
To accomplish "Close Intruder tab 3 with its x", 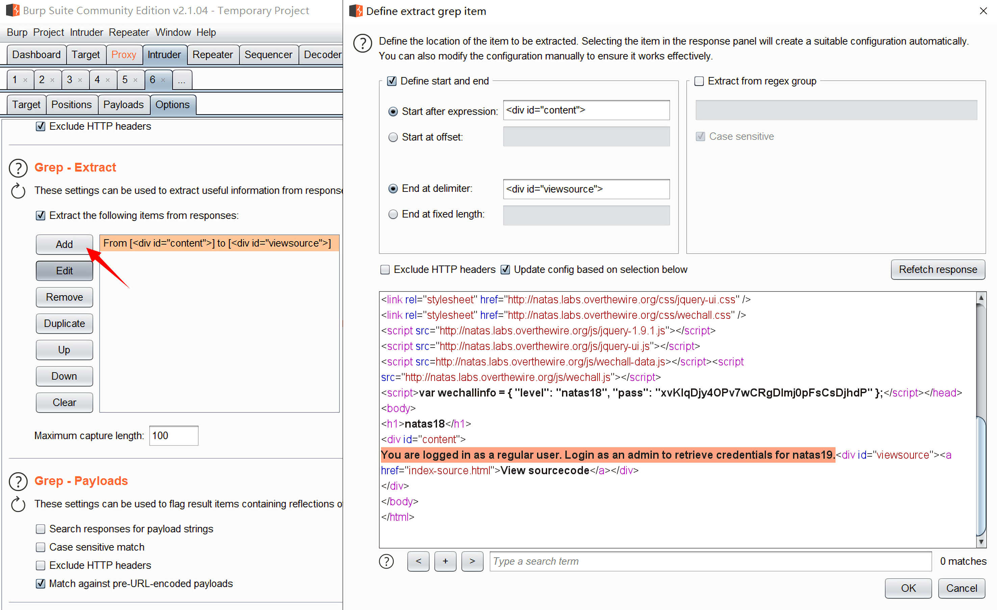I will (80, 80).
